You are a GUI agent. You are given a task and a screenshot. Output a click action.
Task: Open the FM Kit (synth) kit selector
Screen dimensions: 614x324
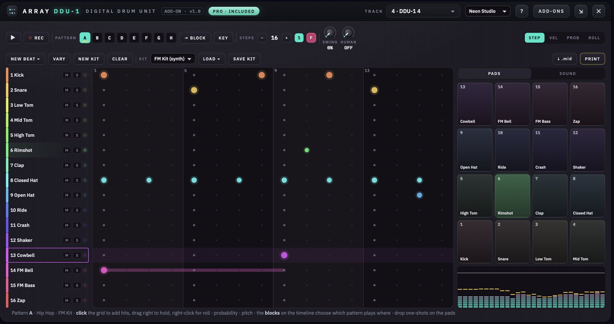pyautogui.click(x=173, y=59)
